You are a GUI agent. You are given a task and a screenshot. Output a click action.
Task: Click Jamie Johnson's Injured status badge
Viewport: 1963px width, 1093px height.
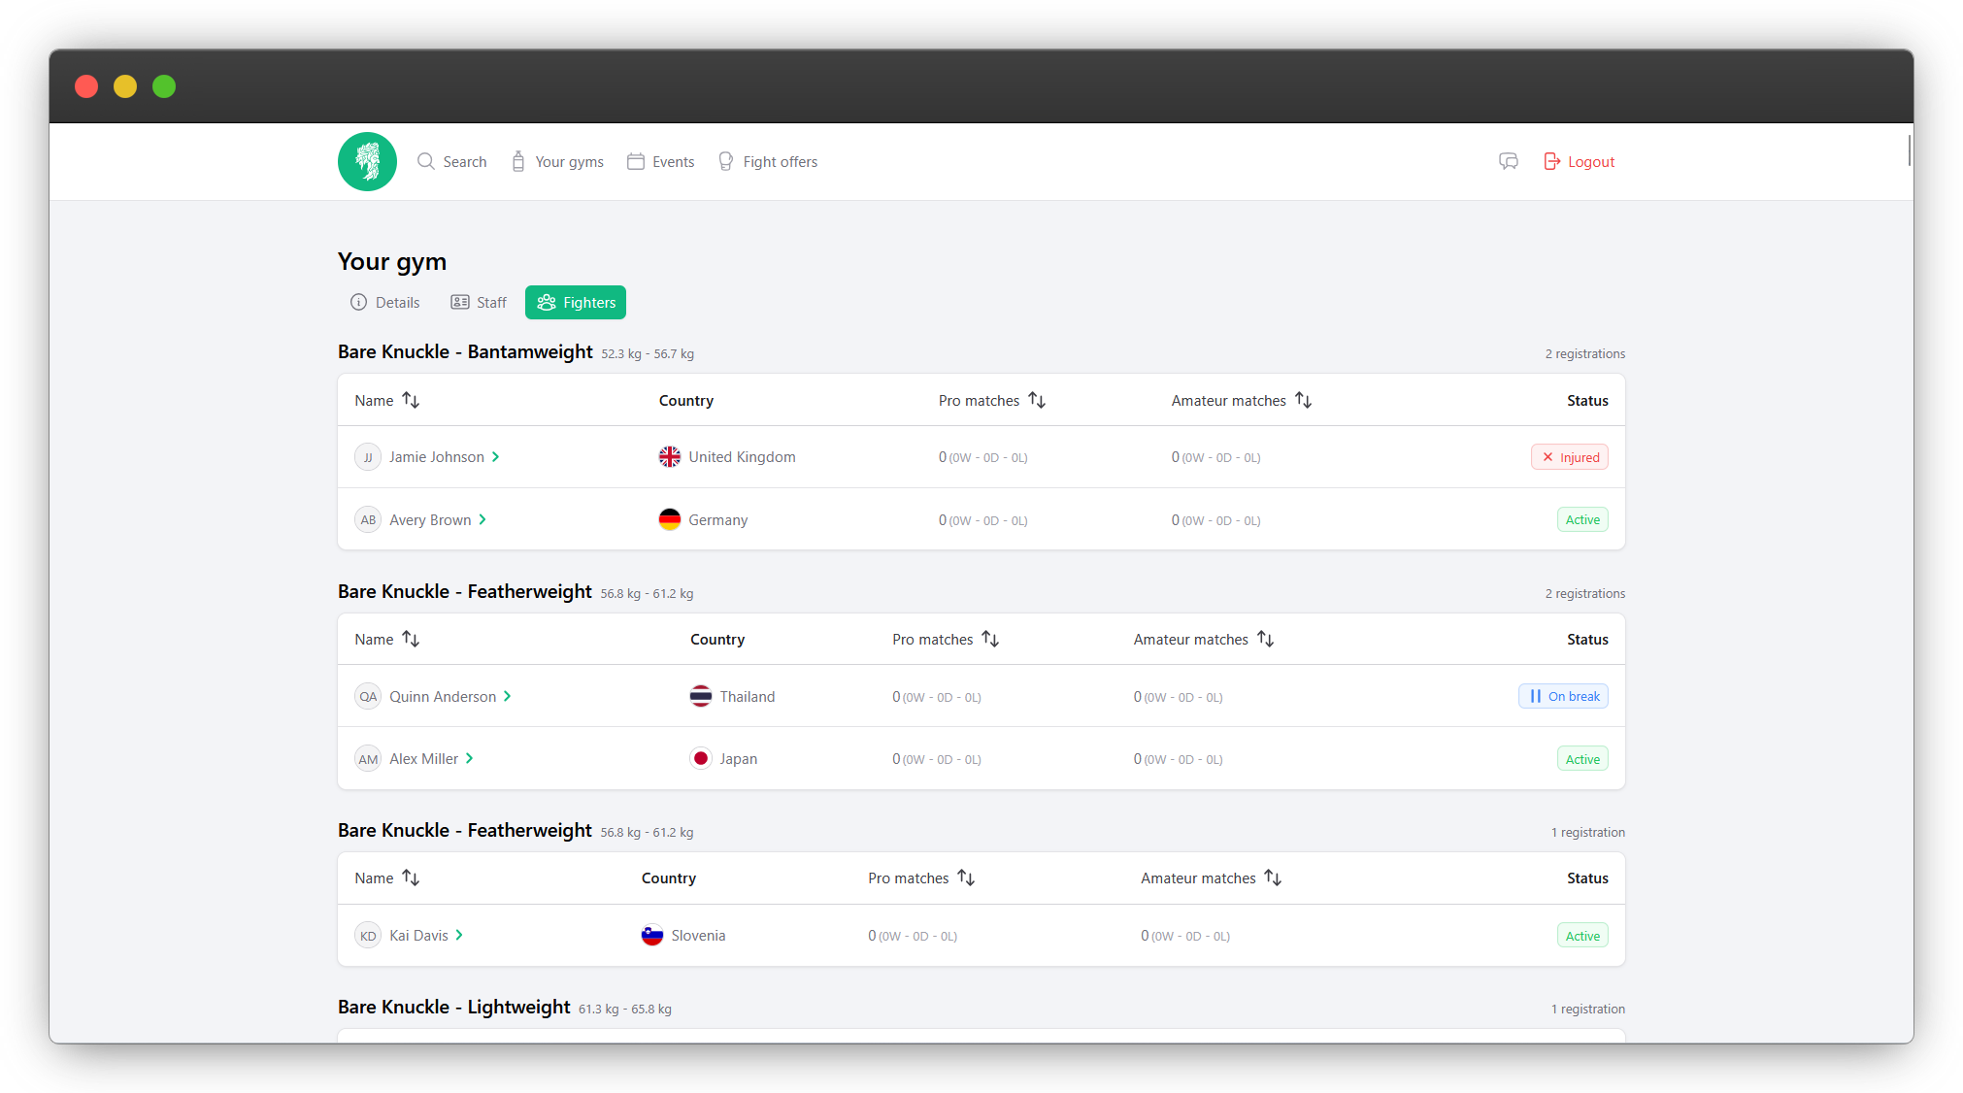1570,457
